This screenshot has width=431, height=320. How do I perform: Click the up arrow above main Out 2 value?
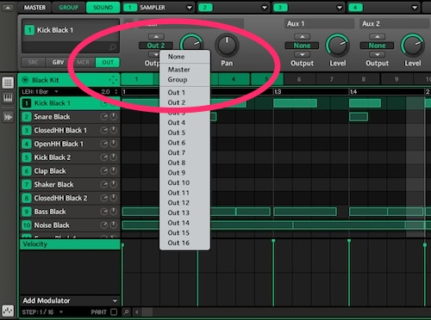[156, 37]
